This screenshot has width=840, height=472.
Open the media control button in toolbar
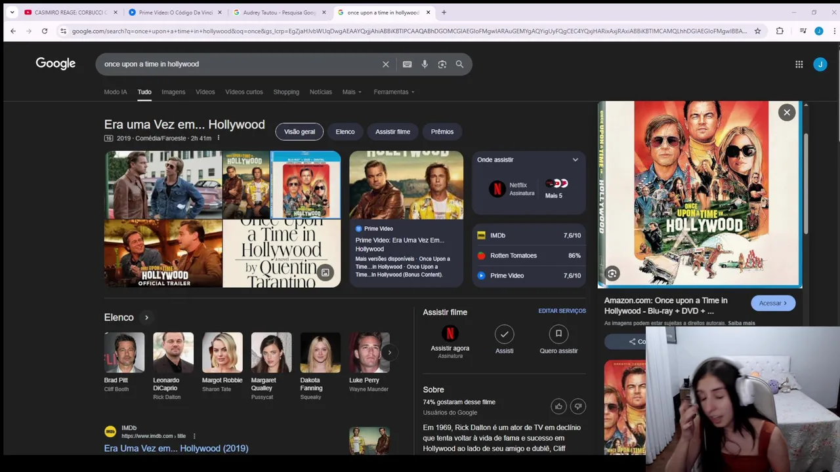[x=803, y=31]
